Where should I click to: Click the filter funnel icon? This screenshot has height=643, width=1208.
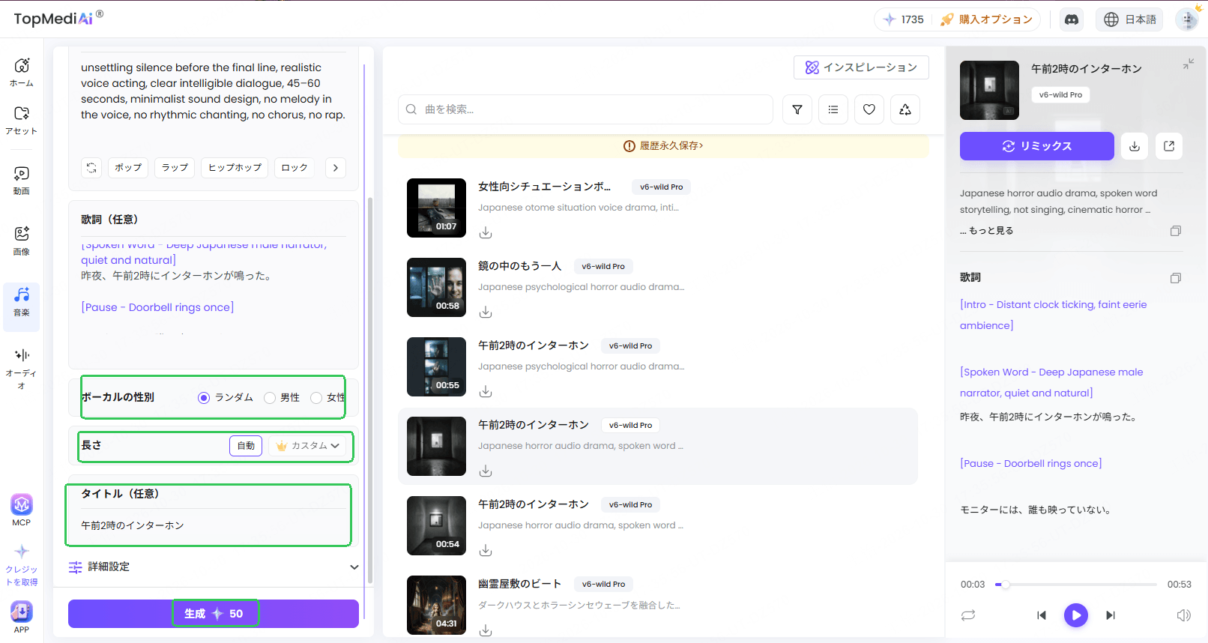coord(797,109)
